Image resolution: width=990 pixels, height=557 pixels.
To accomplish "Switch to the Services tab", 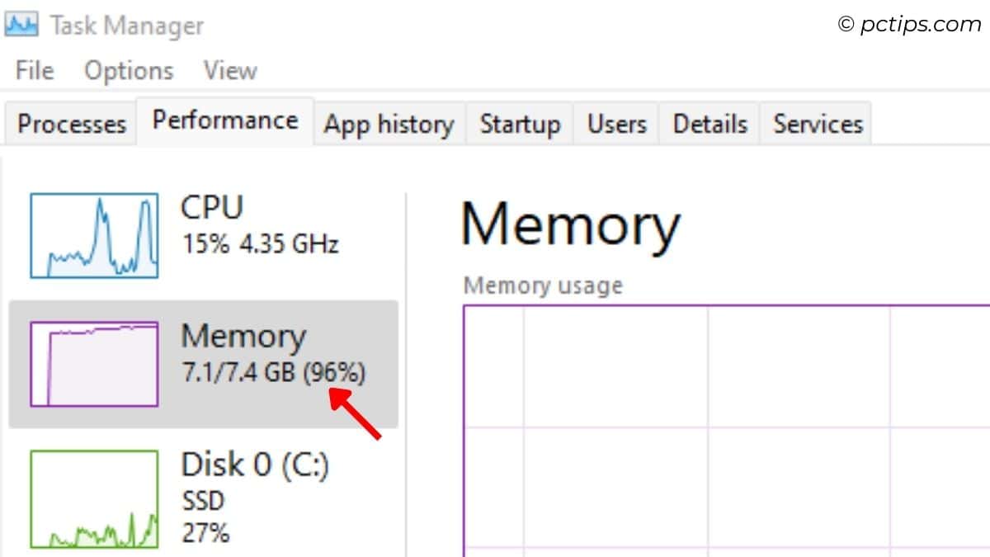I will (816, 124).
